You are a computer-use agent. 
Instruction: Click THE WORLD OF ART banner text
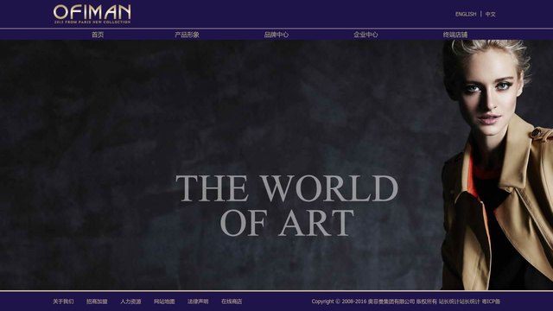click(x=287, y=206)
